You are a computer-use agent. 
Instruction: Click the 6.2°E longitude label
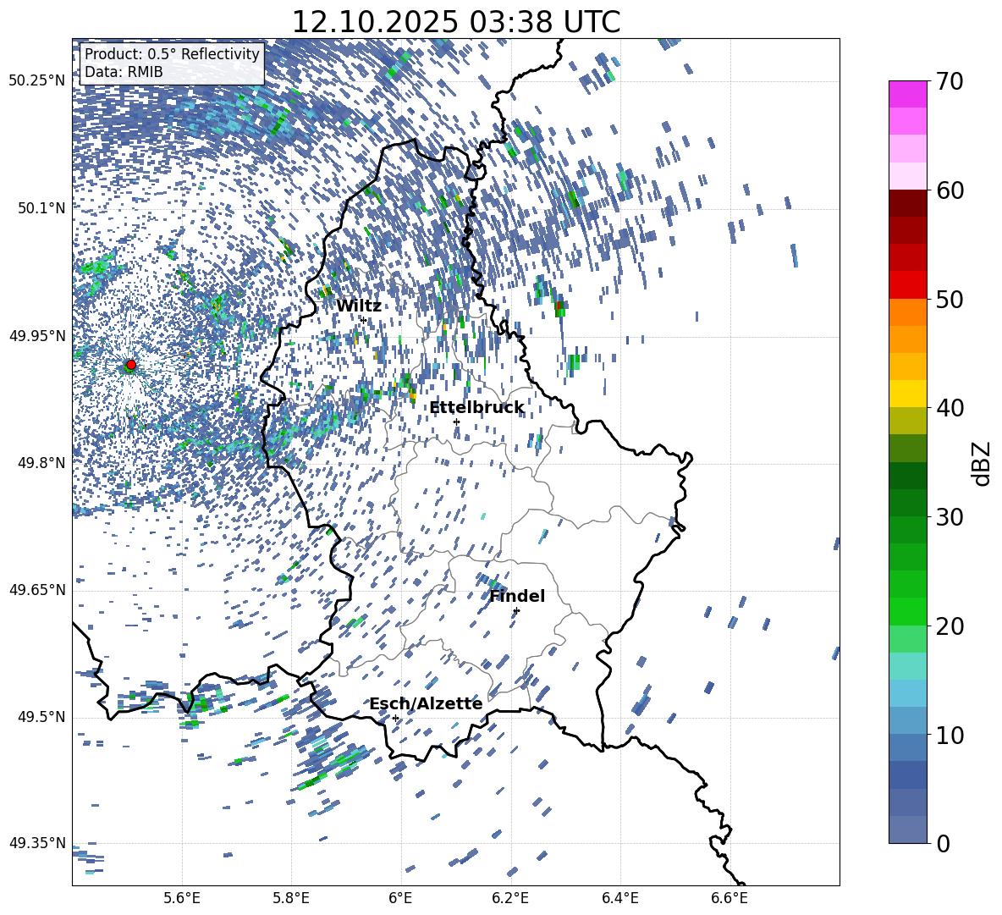[510, 899]
